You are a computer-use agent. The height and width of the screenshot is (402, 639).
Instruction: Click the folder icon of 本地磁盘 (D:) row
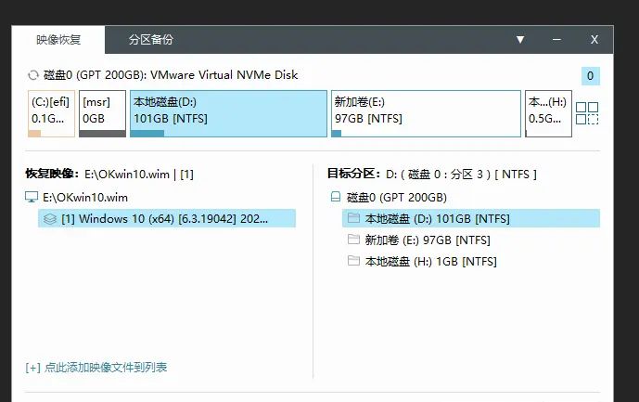click(353, 218)
